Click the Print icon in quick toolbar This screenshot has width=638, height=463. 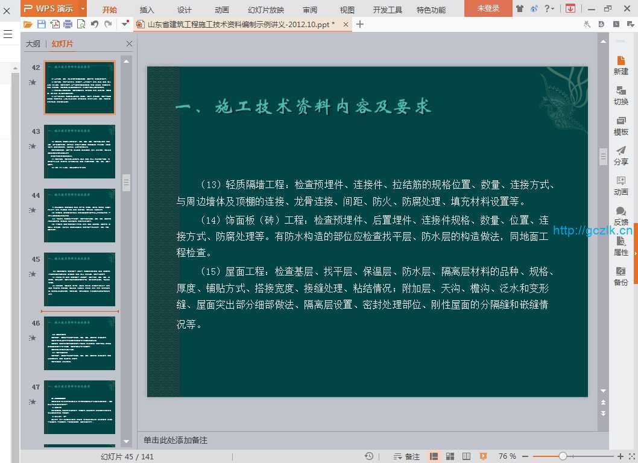point(68,24)
